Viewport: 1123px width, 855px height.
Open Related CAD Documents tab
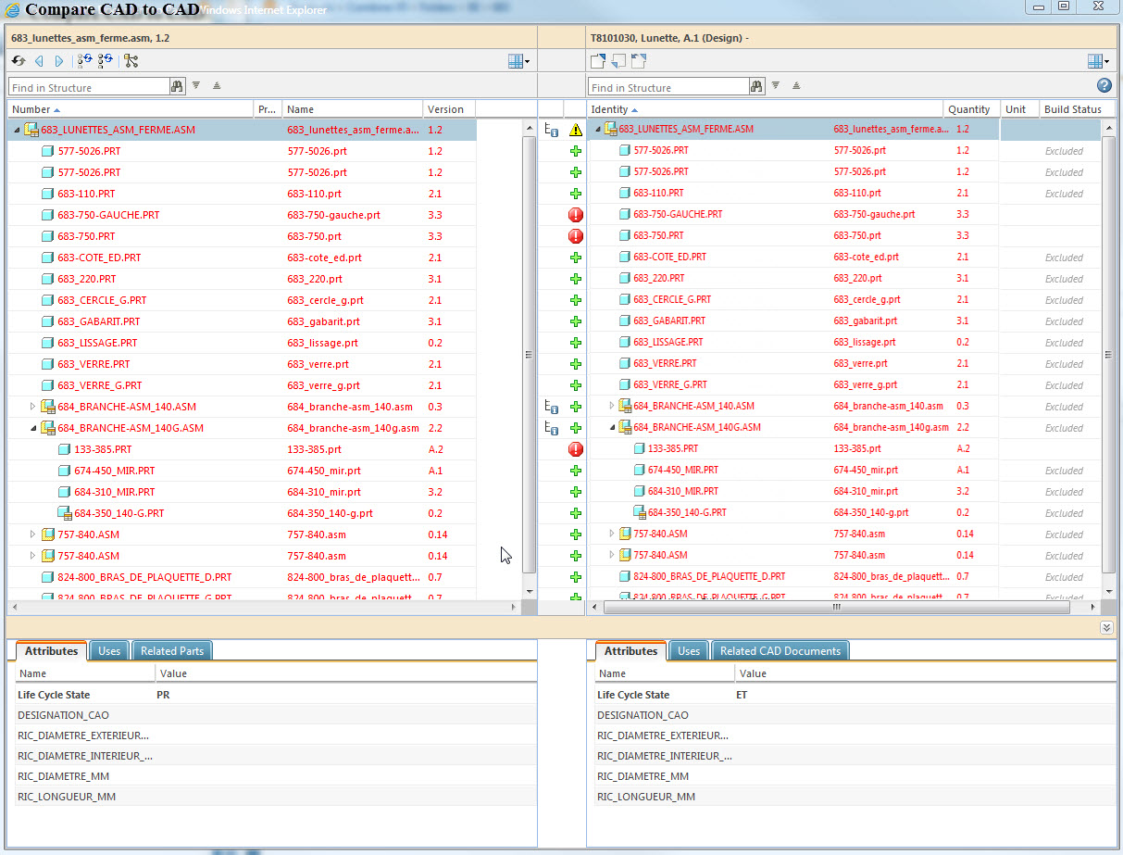pos(780,651)
